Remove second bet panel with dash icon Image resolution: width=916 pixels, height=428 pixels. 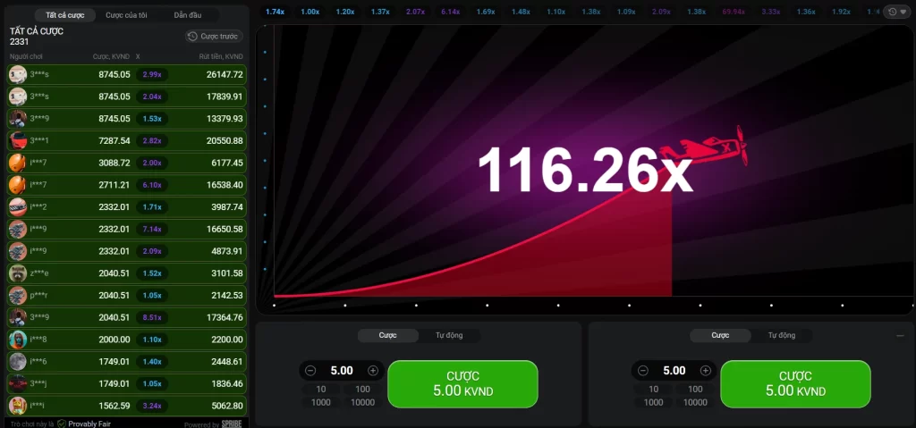[900, 336]
